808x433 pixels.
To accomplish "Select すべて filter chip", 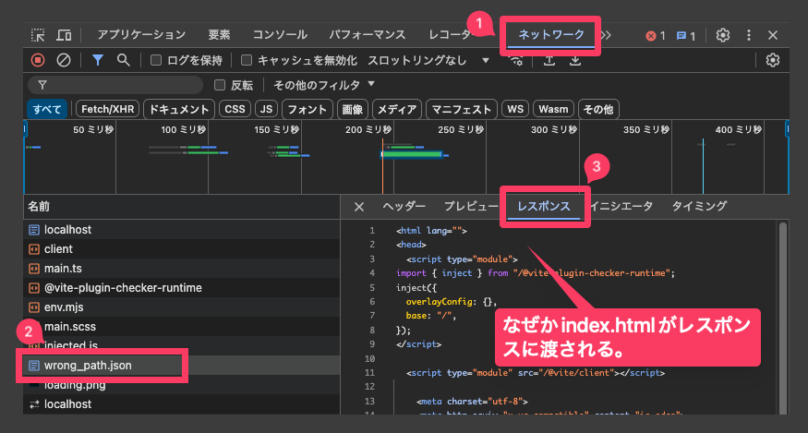I will (47, 109).
